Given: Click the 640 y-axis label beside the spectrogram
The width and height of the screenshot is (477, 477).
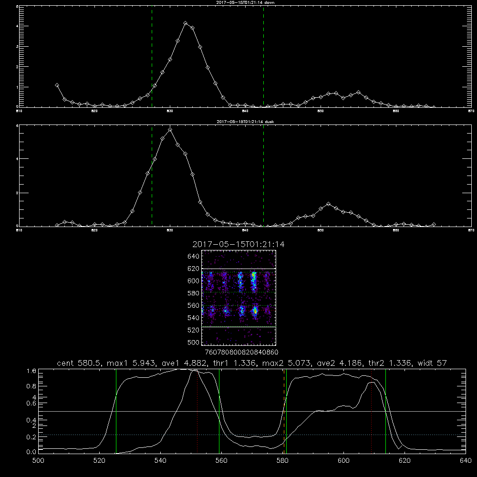Looking at the screenshot, I should pos(194,256).
